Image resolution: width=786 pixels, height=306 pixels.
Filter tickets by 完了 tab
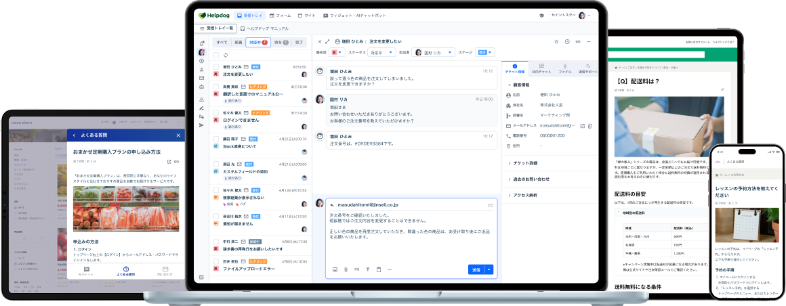point(299,43)
